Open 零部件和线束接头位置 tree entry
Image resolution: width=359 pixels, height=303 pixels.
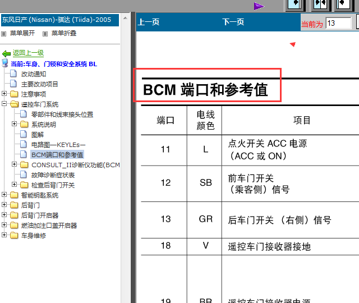[62, 114]
